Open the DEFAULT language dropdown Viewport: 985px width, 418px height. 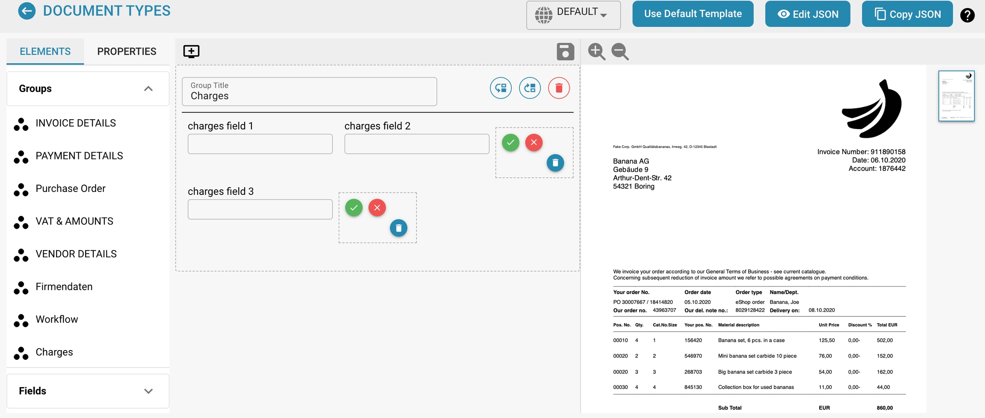coord(573,15)
